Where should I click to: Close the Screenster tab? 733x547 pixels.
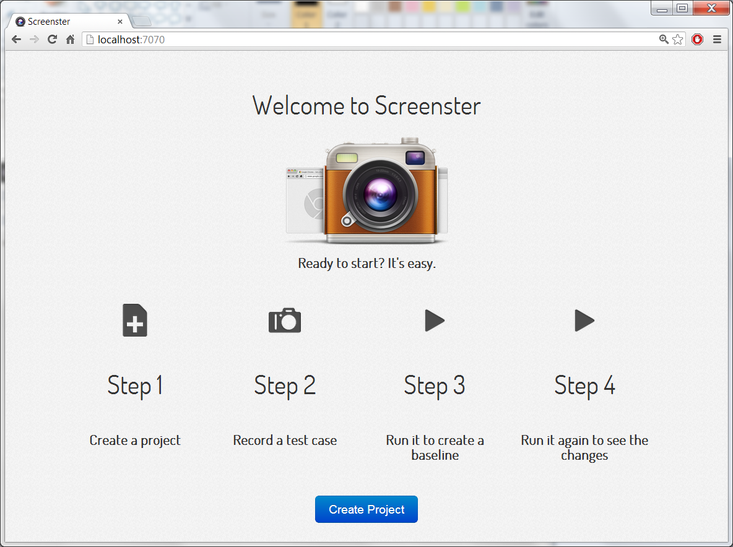[120, 22]
